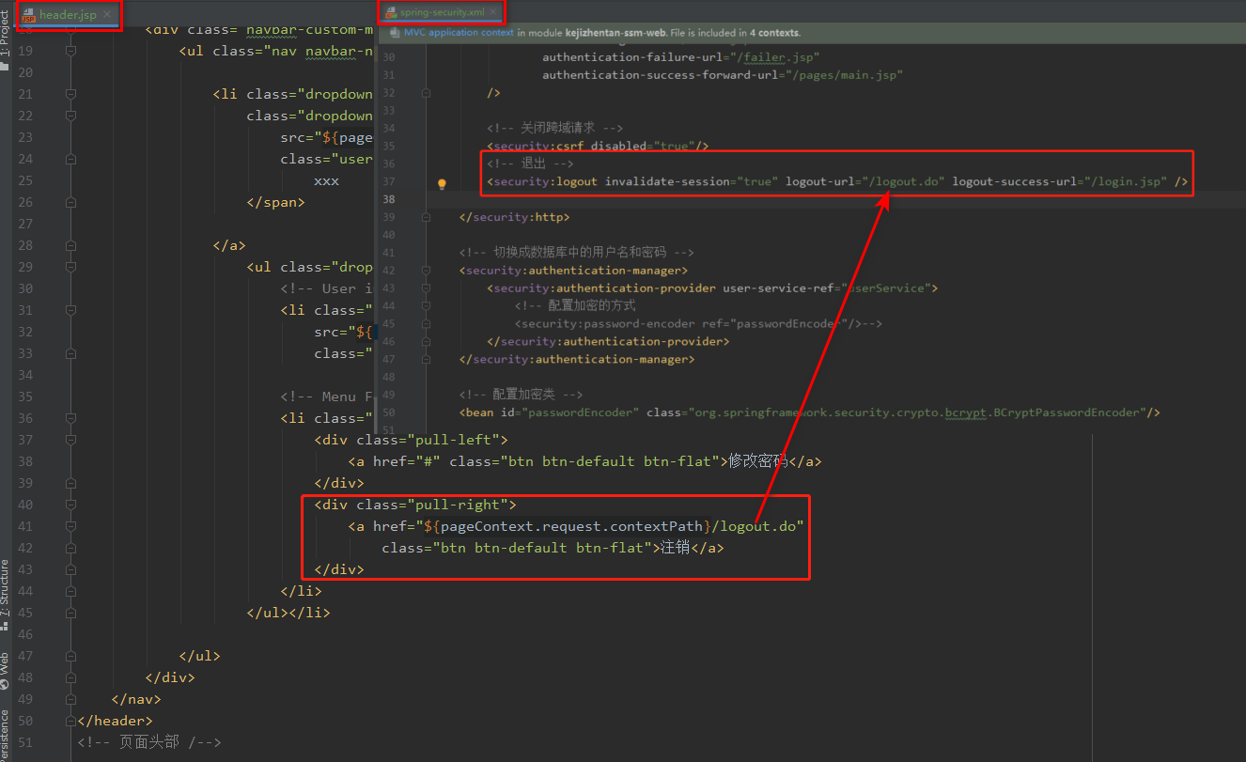
Task: Click the intention light bulb on line 37
Action: click(442, 184)
